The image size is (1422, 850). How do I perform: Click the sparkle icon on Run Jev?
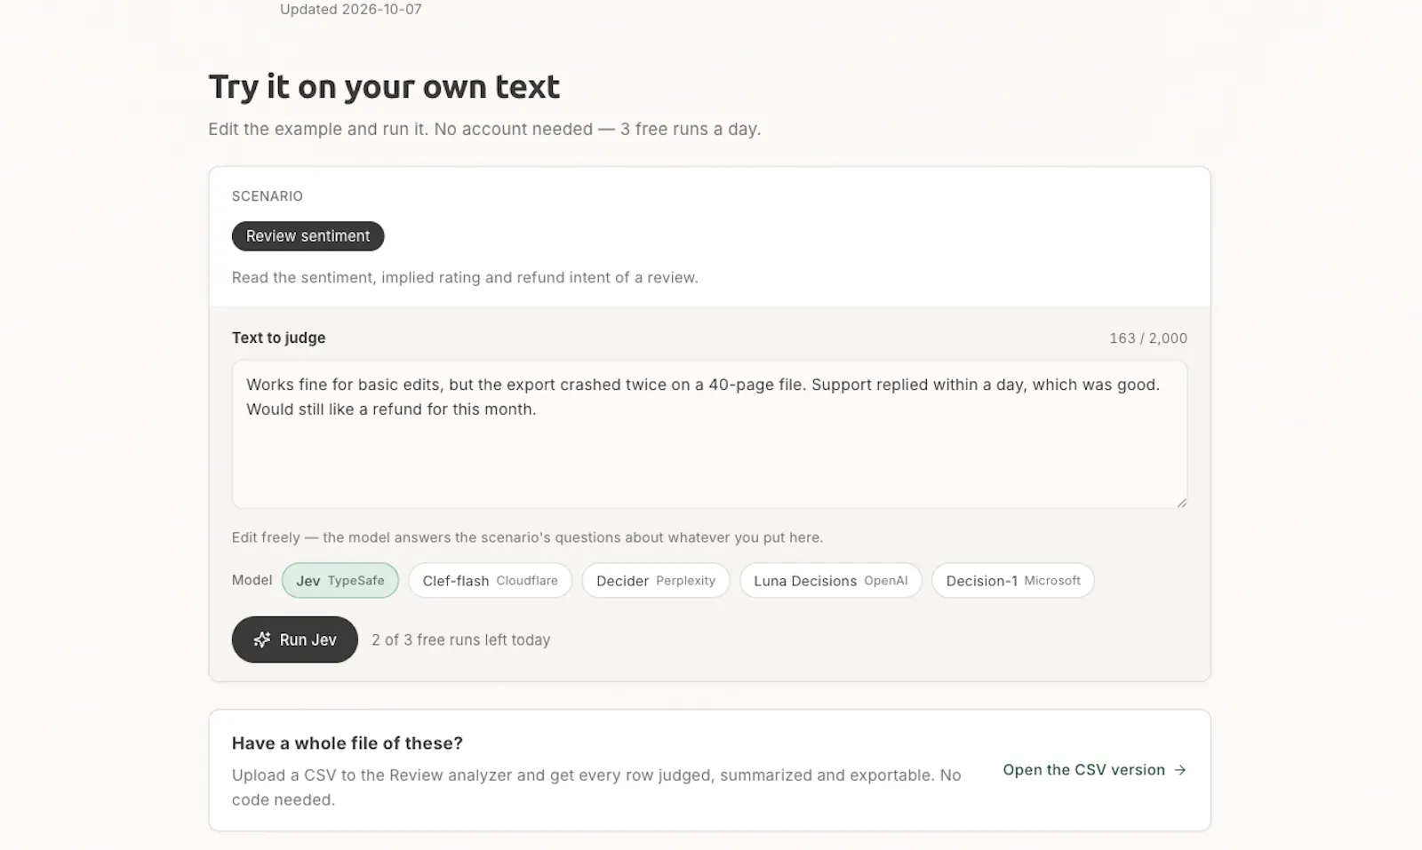[x=261, y=639]
